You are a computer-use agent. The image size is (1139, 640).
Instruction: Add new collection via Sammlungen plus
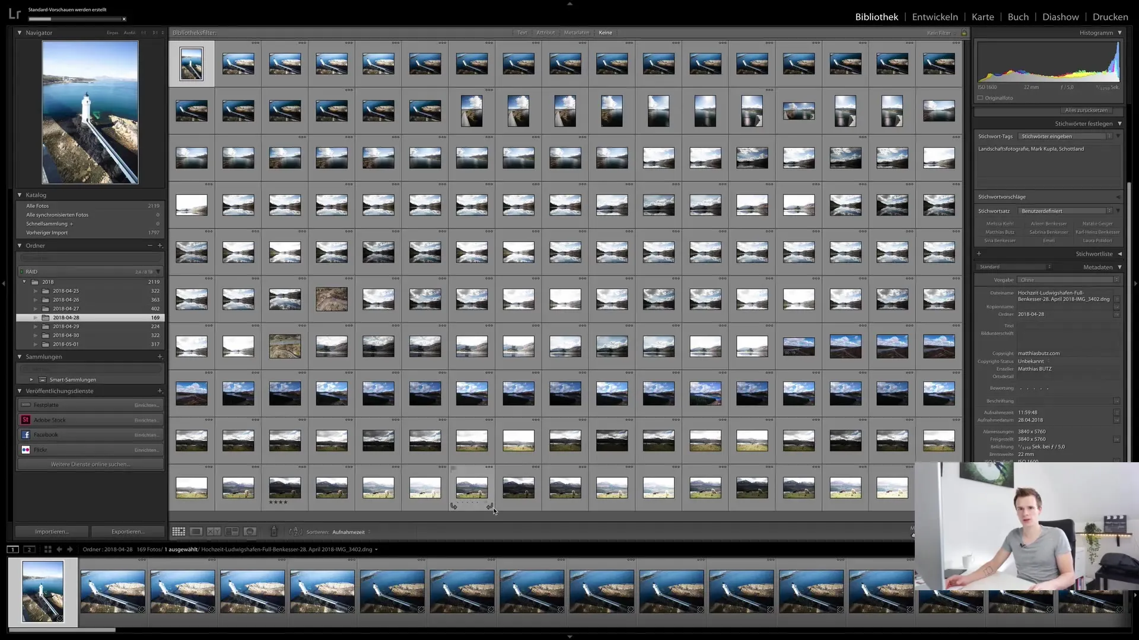point(160,357)
